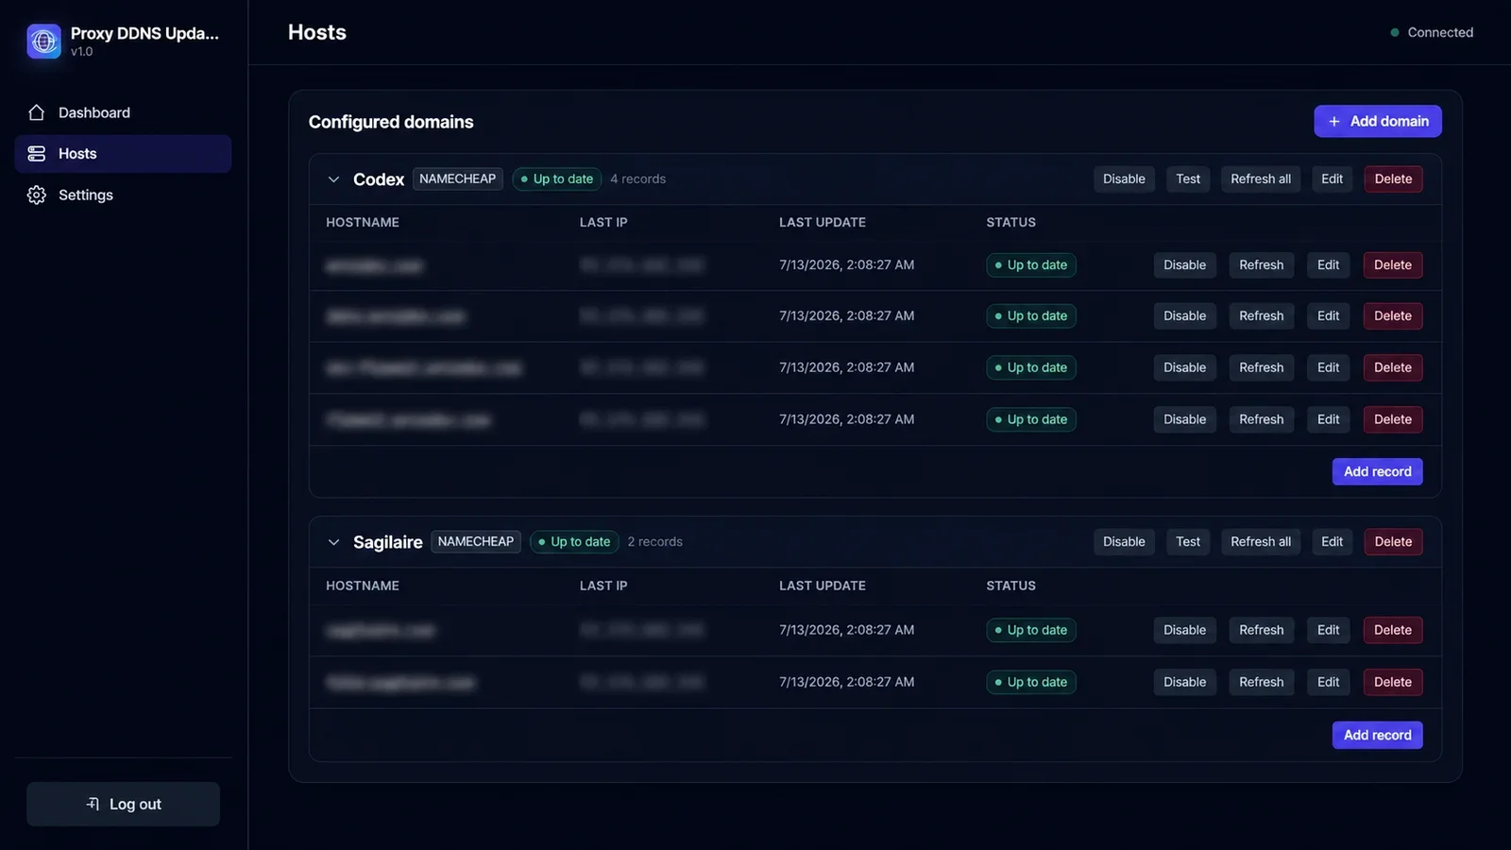Refresh the third Codex host record
This screenshot has height=850, width=1511.
pos(1261,367)
